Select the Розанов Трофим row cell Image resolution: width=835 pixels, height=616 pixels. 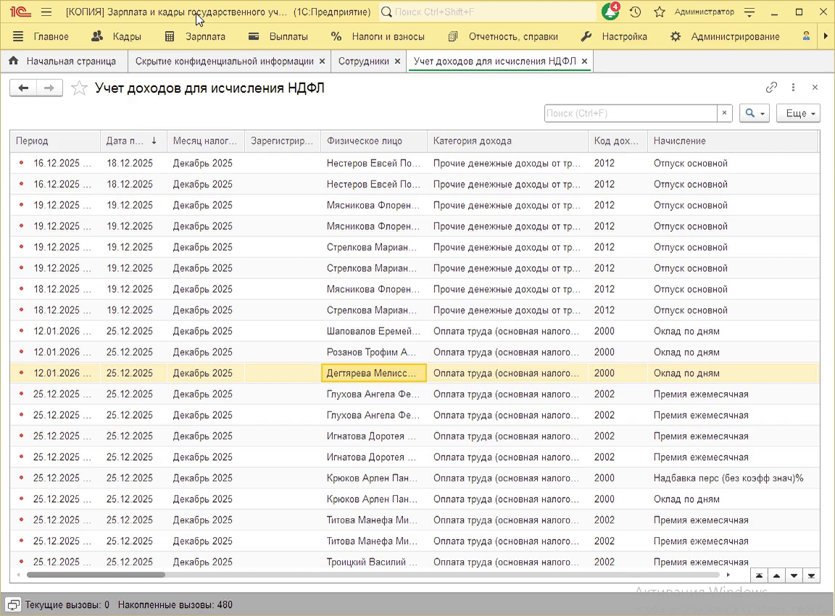coord(374,352)
